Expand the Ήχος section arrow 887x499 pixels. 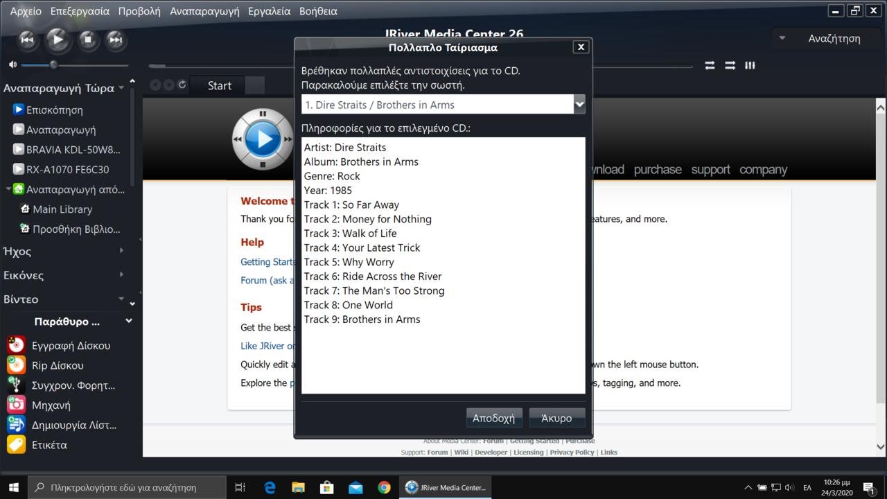coord(122,251)
